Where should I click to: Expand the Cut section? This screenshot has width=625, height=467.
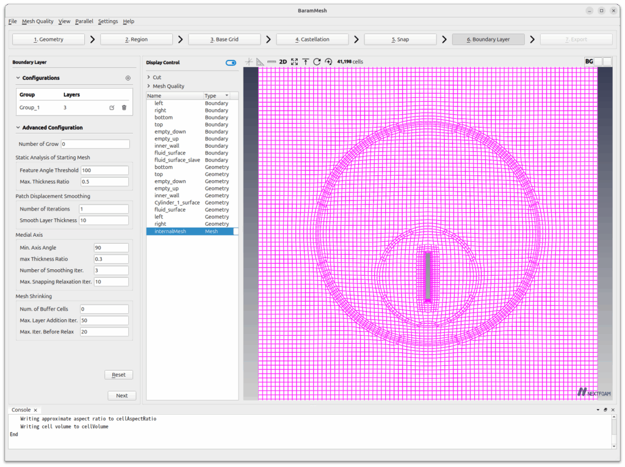[149, 78]
